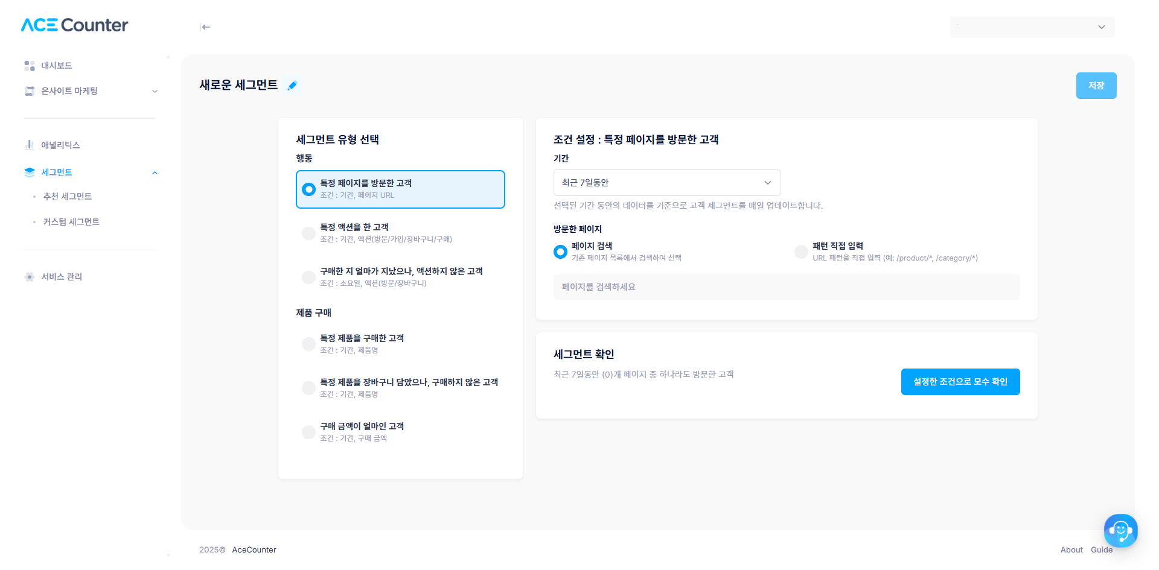
Task: Open the top-right account dropdown
Action: [x=1032, y=27]
